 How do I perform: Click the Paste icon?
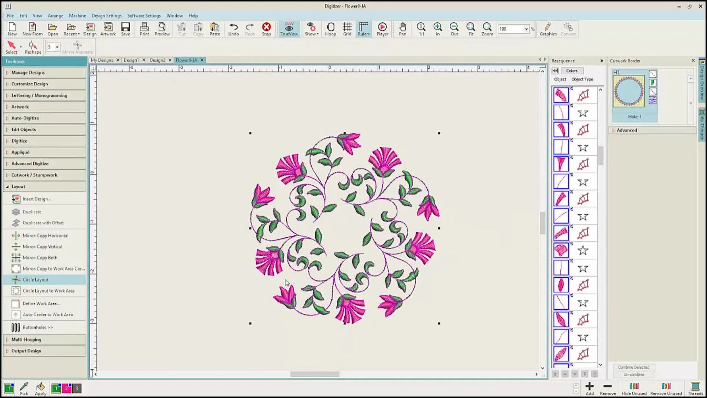[x=214, y=29]
